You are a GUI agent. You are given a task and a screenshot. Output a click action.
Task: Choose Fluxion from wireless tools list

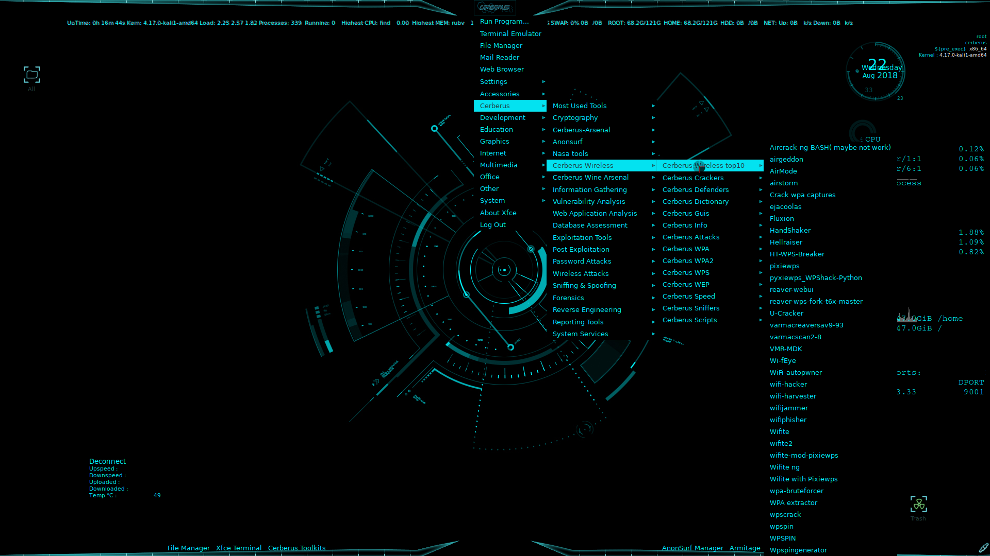coord(782,218)
